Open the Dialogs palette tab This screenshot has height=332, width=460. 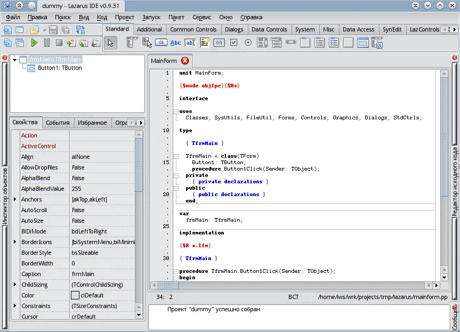[234, 29]
